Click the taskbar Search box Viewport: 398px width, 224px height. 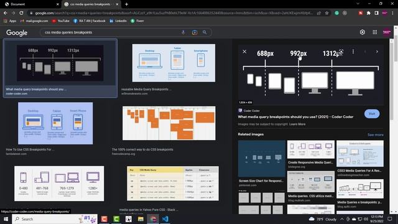(55, 219)
